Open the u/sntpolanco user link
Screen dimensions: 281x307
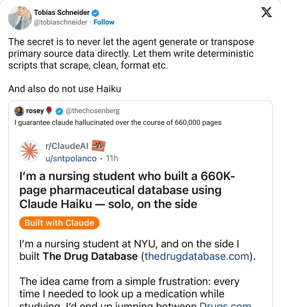(x=71, y=158)
